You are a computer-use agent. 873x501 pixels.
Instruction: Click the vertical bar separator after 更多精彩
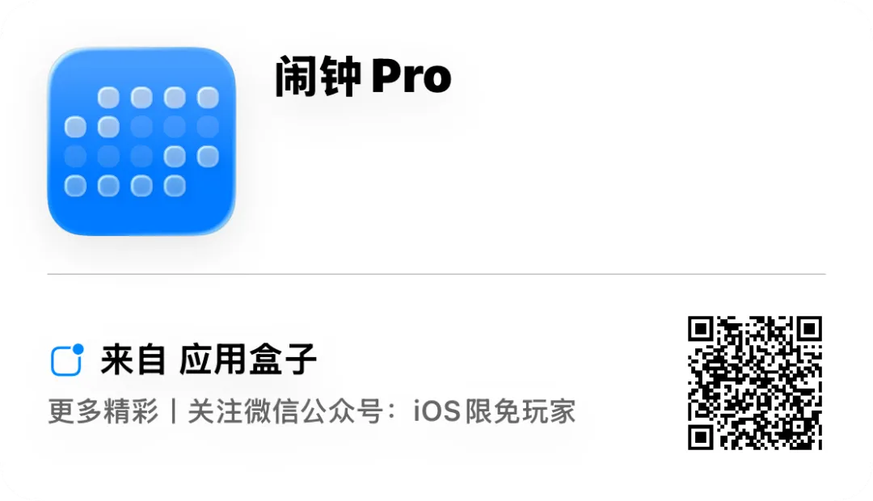(x=173, y=412)
